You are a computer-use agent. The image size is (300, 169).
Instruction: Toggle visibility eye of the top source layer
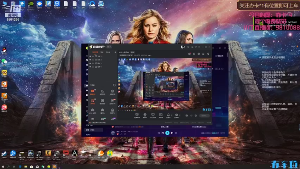click(90, 56)
